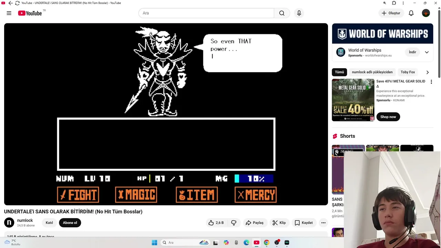Viewport: 441px width, 248px height.
Task: Open the YouTube app in the taskbar
Action: click(x=256, y=242)
